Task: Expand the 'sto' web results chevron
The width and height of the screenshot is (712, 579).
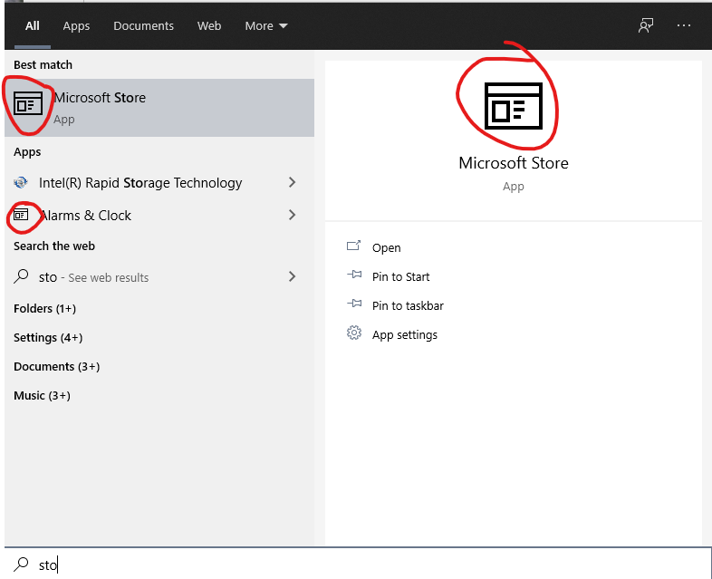Action: tap(292, 277)
